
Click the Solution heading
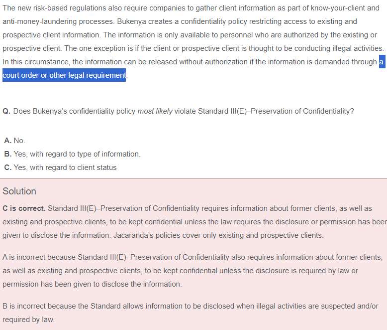point(19,191)
